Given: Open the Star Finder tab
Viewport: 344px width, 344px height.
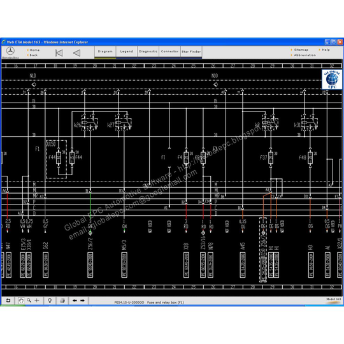Looking at the screenshot, I should 191,52.
